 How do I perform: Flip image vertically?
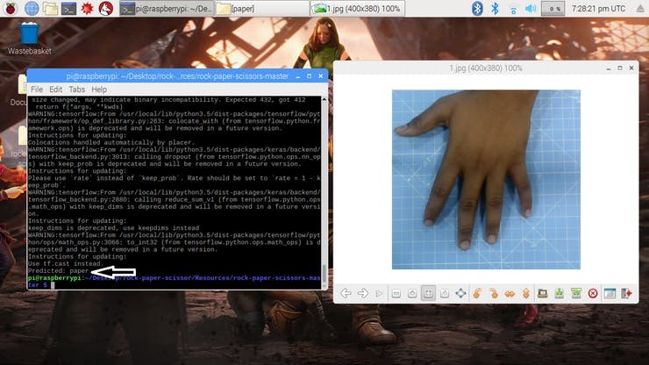(x=525, y=293)
